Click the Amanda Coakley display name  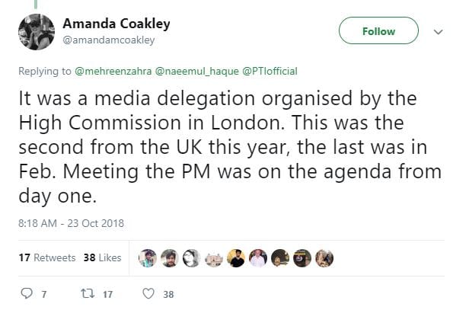[116, 24]
